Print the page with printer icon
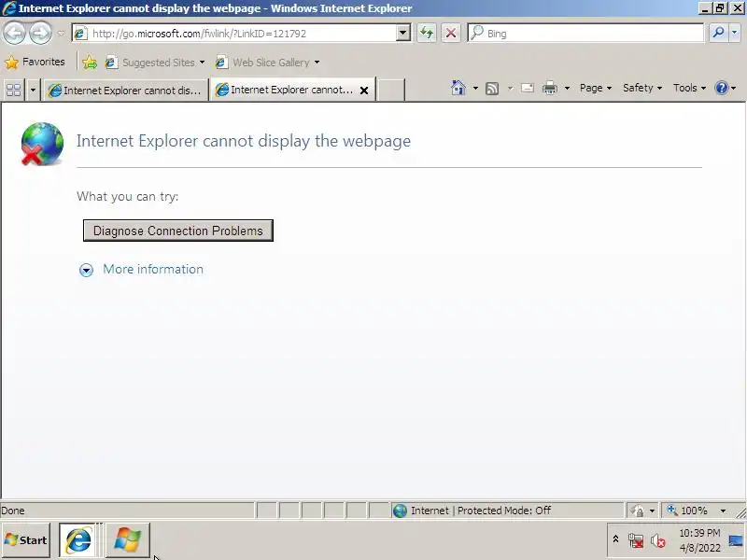The image size is (747, 560). tap(550, 88)
